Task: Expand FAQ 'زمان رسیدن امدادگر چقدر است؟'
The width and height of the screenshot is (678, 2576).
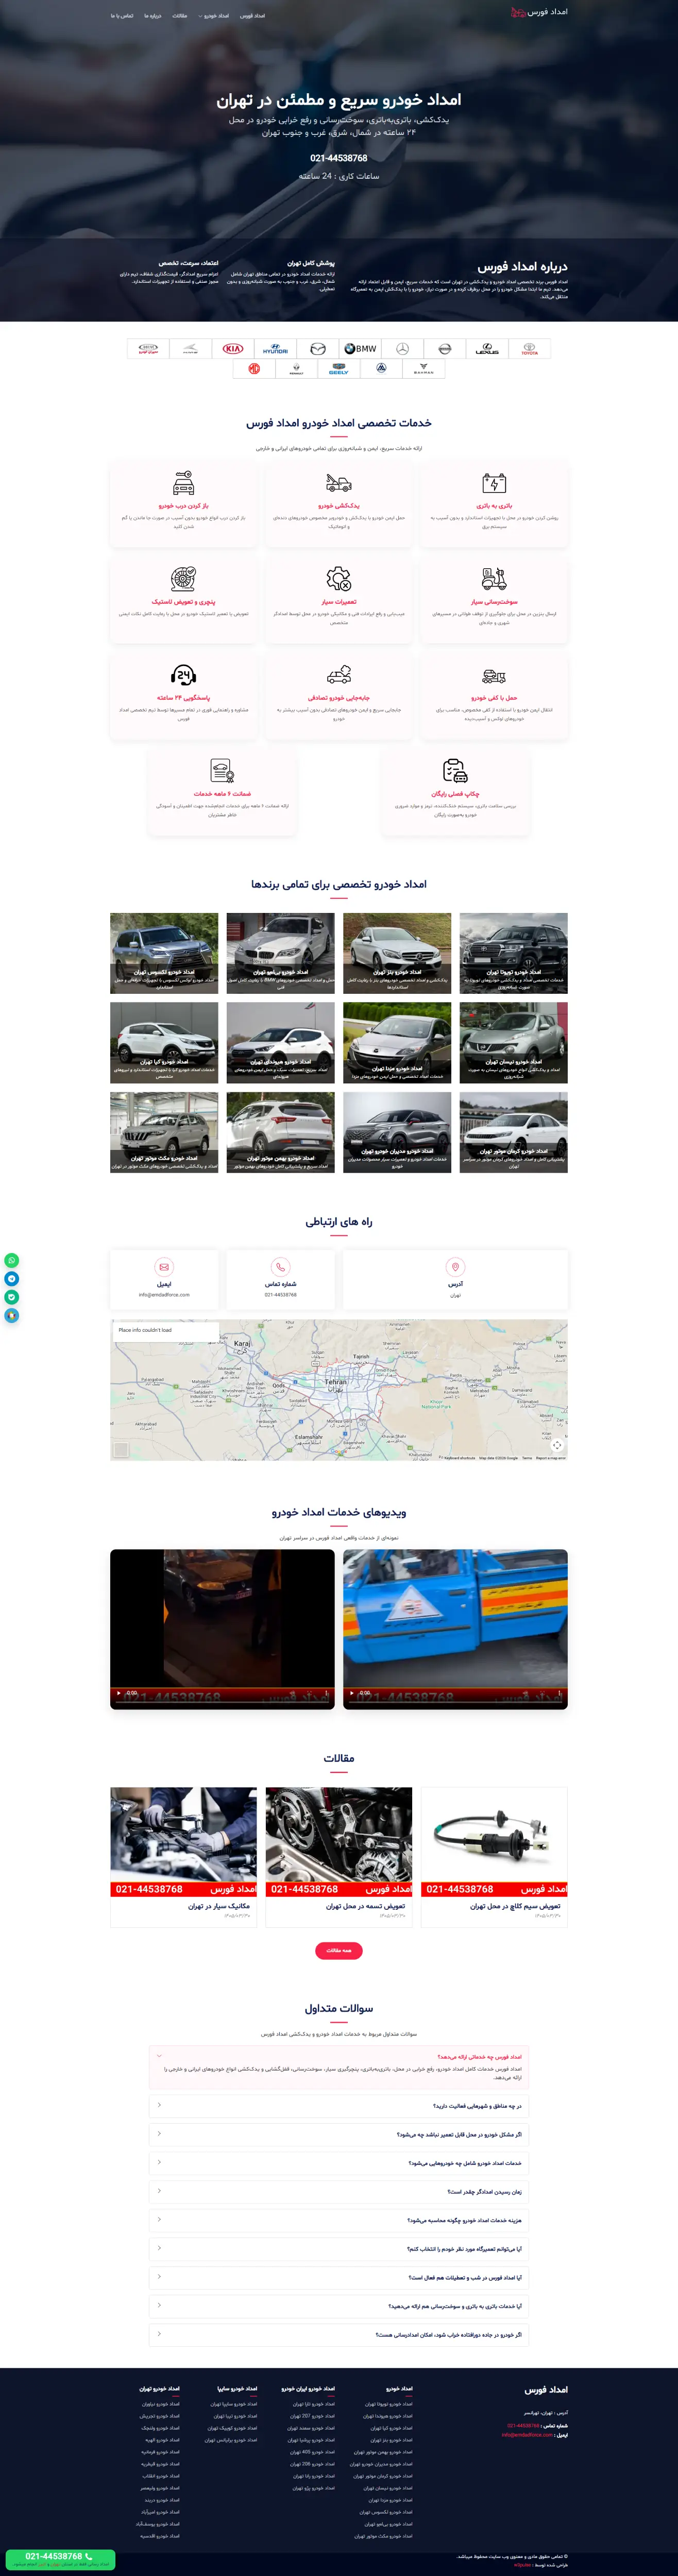Action: (x=339, y=2191)
